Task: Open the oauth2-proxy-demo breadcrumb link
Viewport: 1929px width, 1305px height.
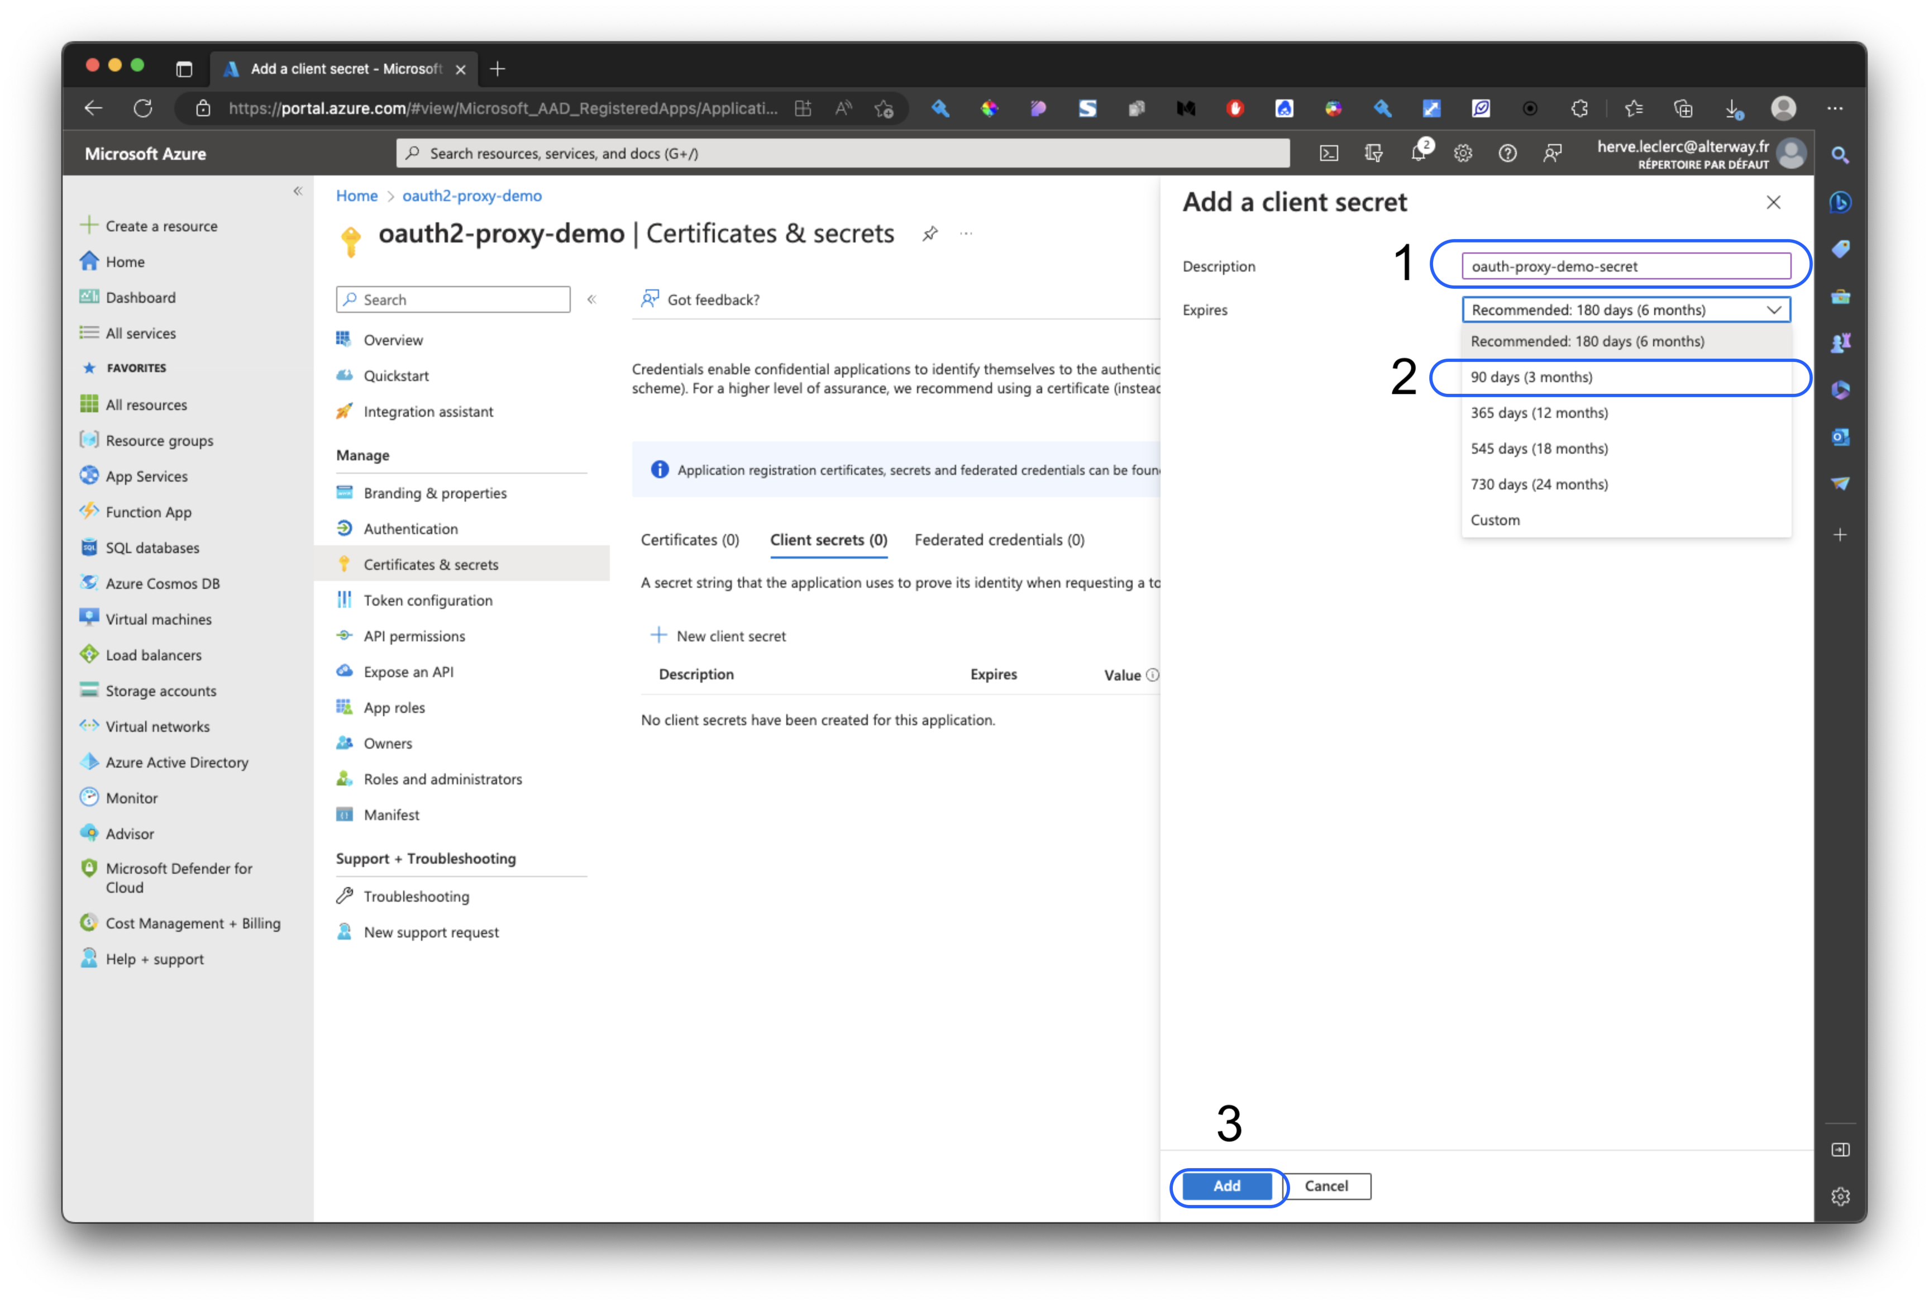Action: pyautogui.click(x=471, y=196)
